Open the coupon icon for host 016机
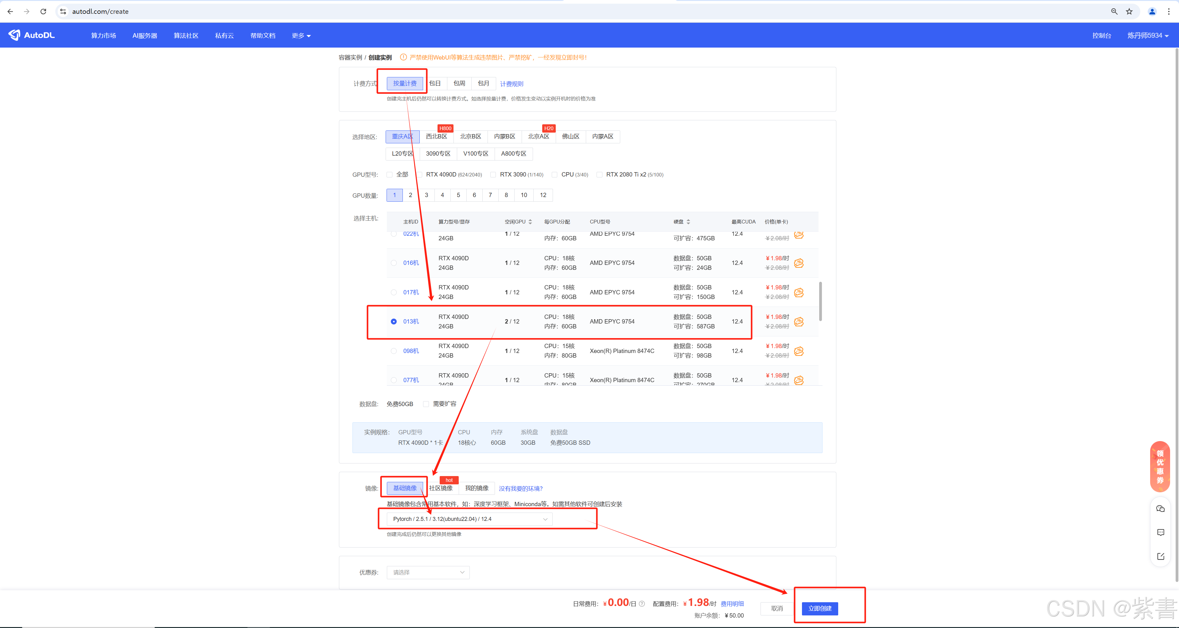The image size is (1179, 628). click(799, 263)
